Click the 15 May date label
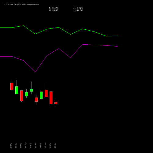The height and width of the screenshot is (153, 153). pyautogui.click(x=31, y=145)
